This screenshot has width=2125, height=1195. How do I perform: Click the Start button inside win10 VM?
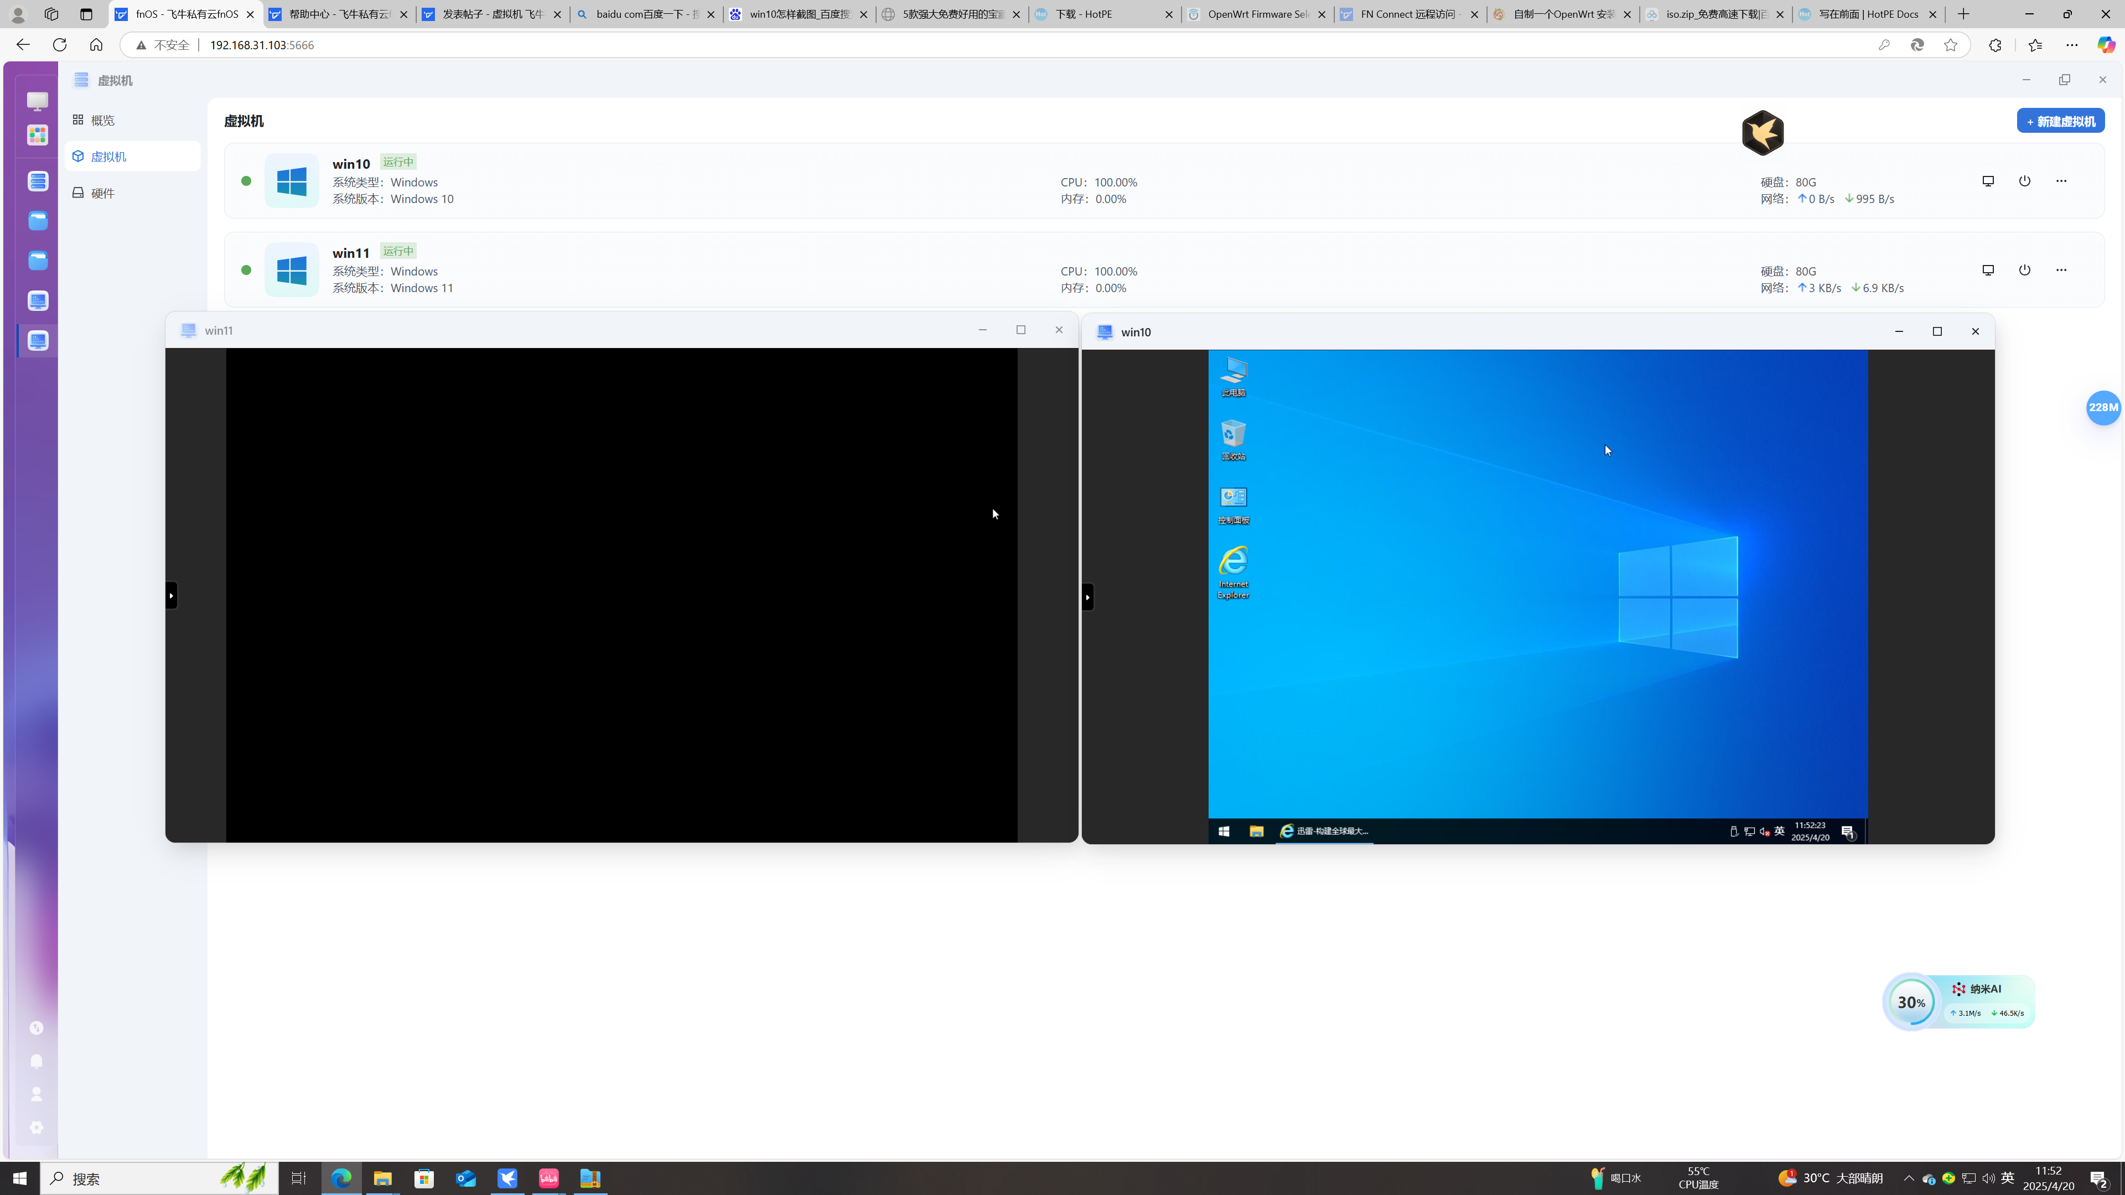click(1224, 832)
